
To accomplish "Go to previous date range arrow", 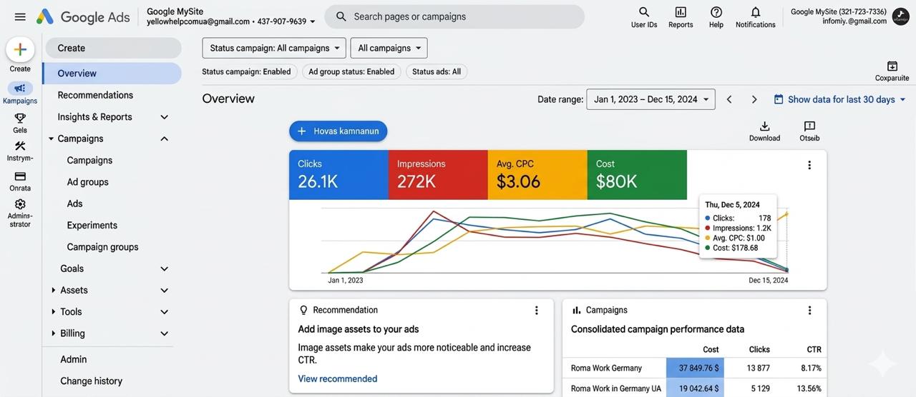I will click(729, 99).
